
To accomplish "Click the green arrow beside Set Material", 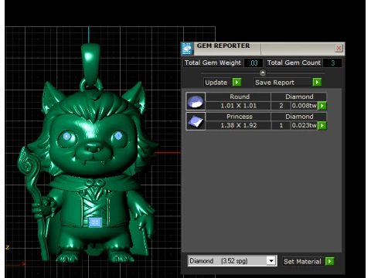I will click(330, 262).
